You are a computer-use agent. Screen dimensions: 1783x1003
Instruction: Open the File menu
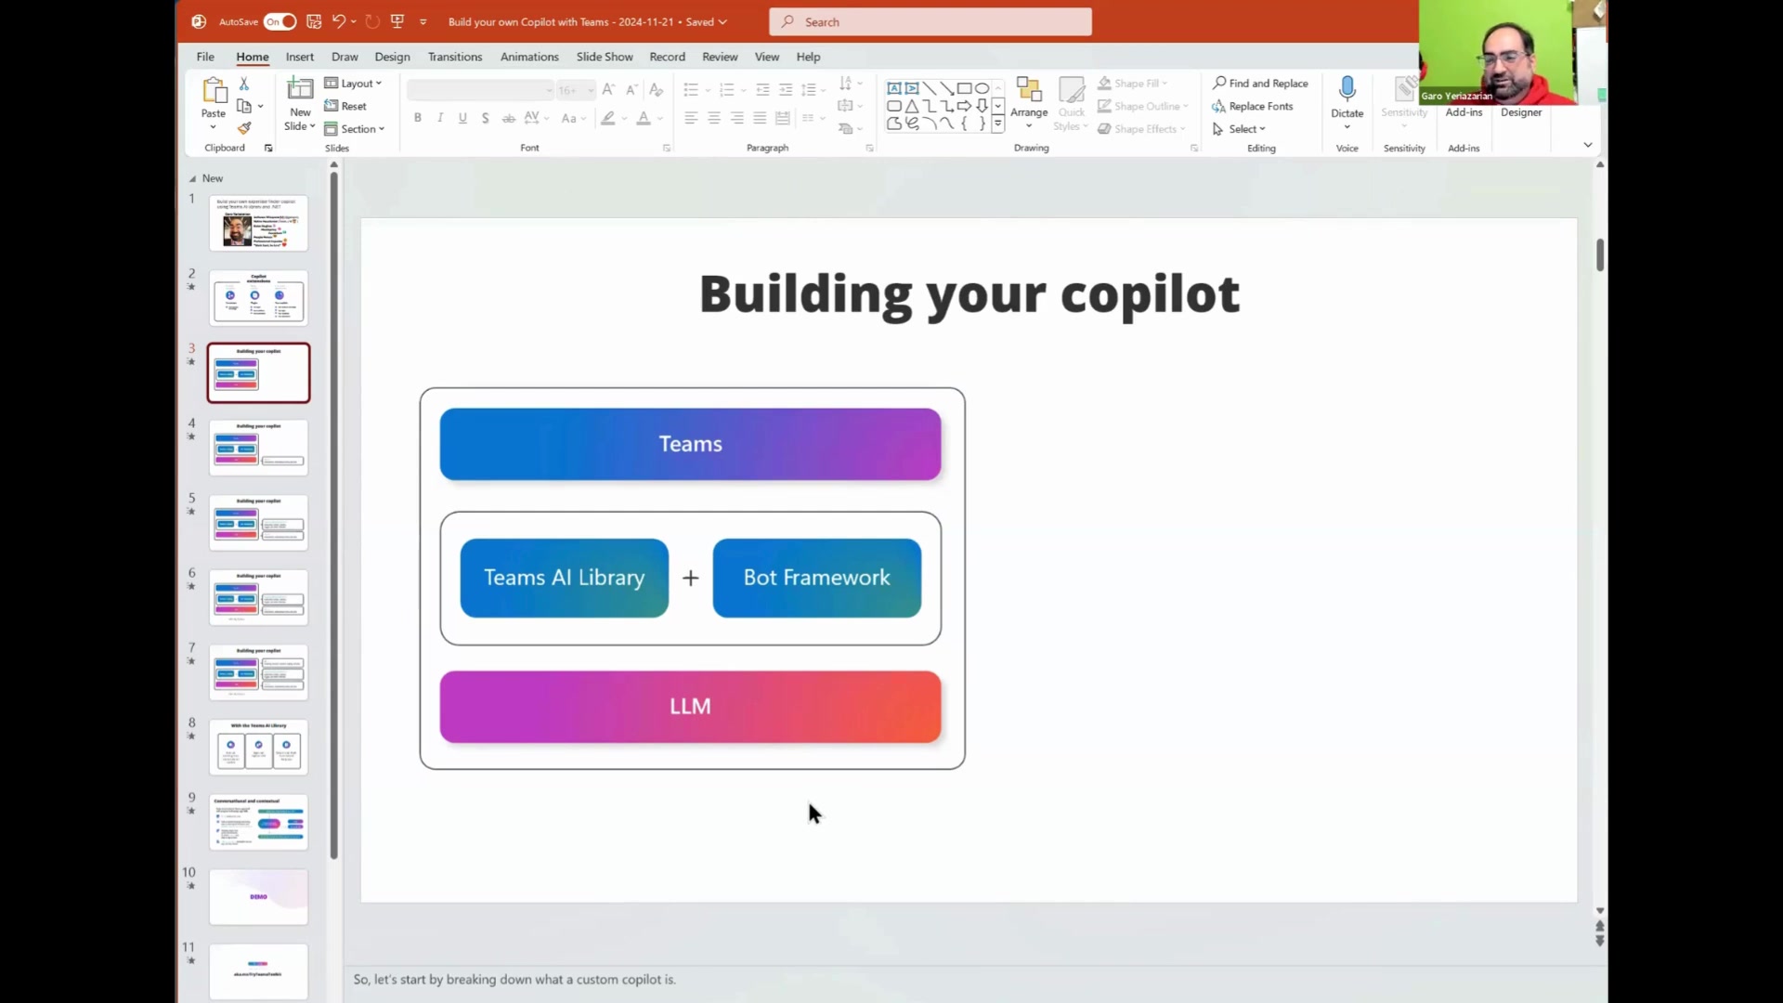tap(205, 57)
